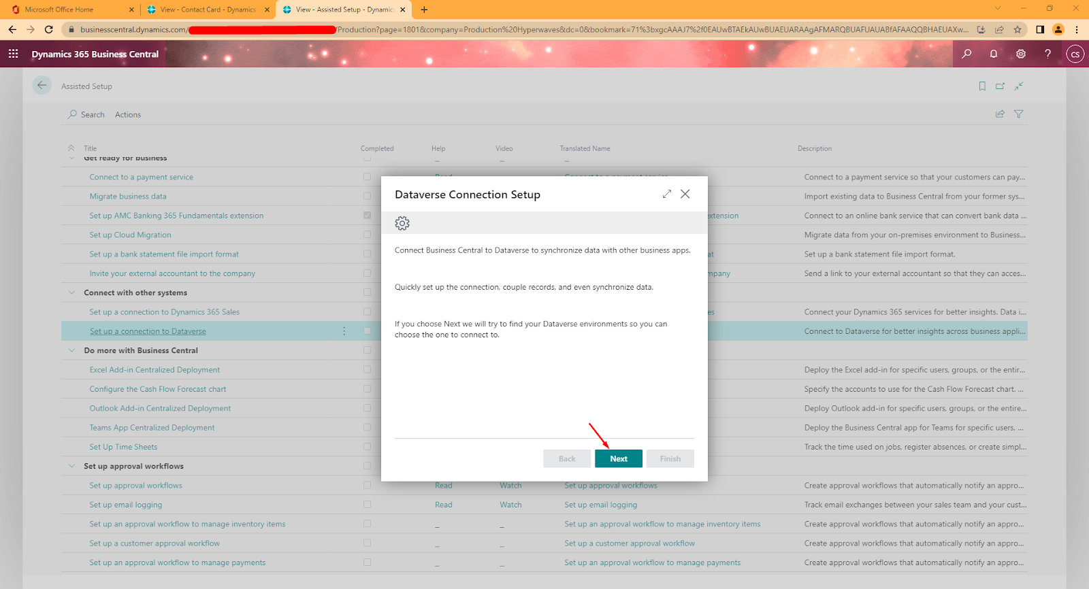Viewport: 1089px width, 589px height.
Task: Close the Dataverse Connection Setup dialog
Action: [x=685, y=194]
